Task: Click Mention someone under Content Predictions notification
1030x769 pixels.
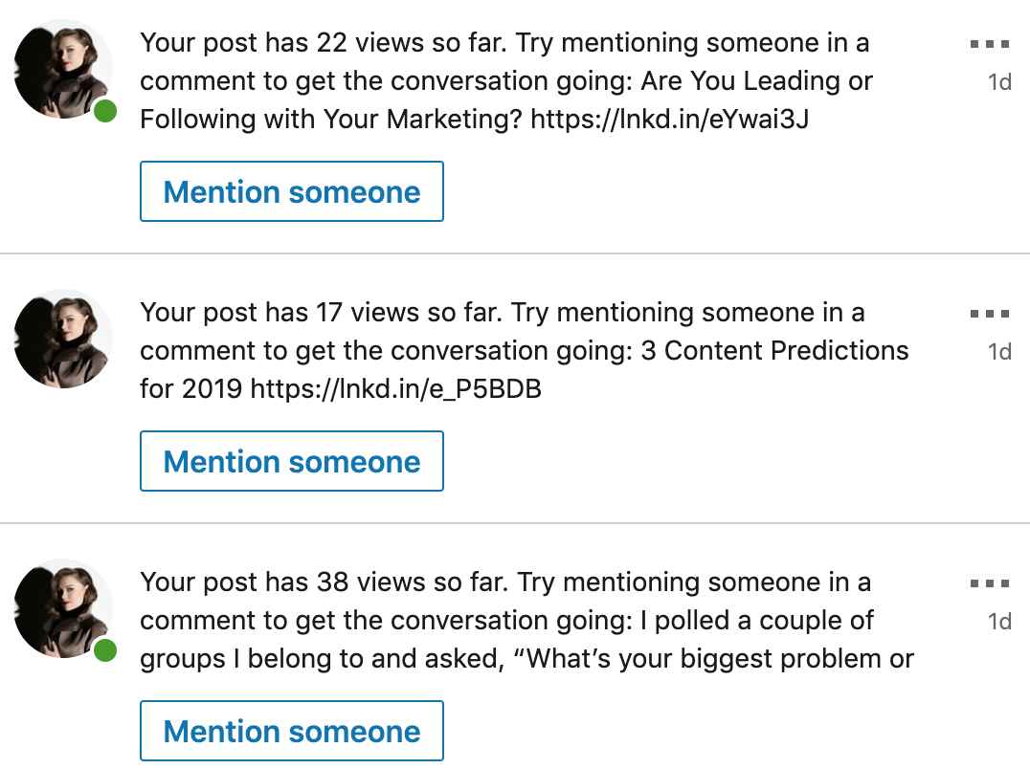Action: (292, 461)
